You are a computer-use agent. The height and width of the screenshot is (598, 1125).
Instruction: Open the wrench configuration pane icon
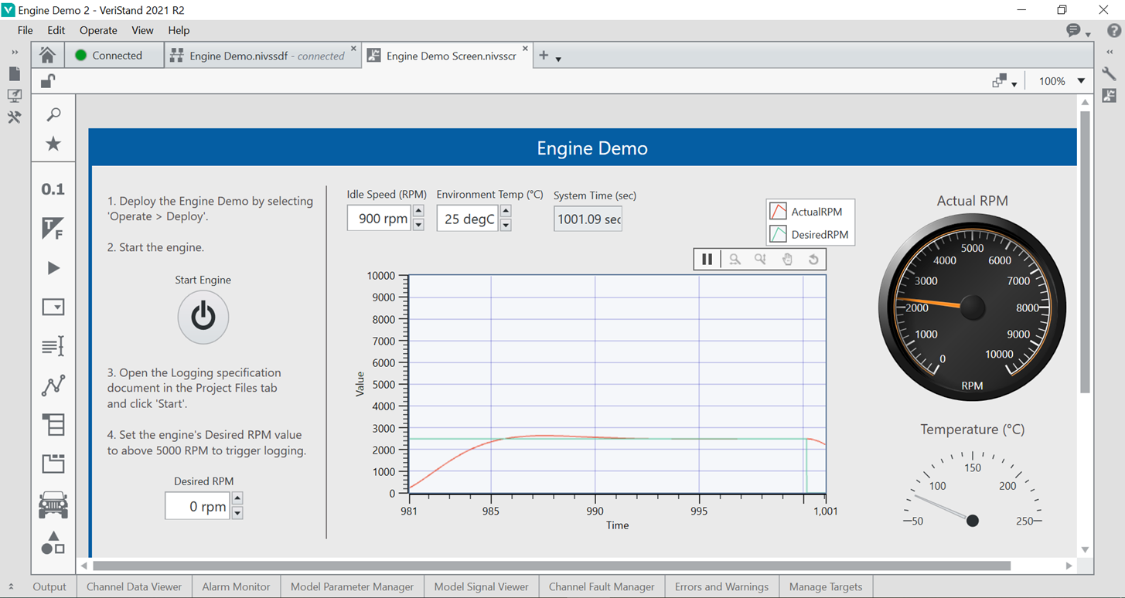point(1110,73)
